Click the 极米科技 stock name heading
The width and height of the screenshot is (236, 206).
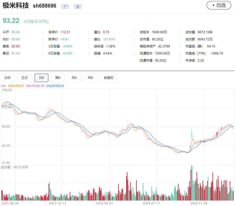click(16, 6)
